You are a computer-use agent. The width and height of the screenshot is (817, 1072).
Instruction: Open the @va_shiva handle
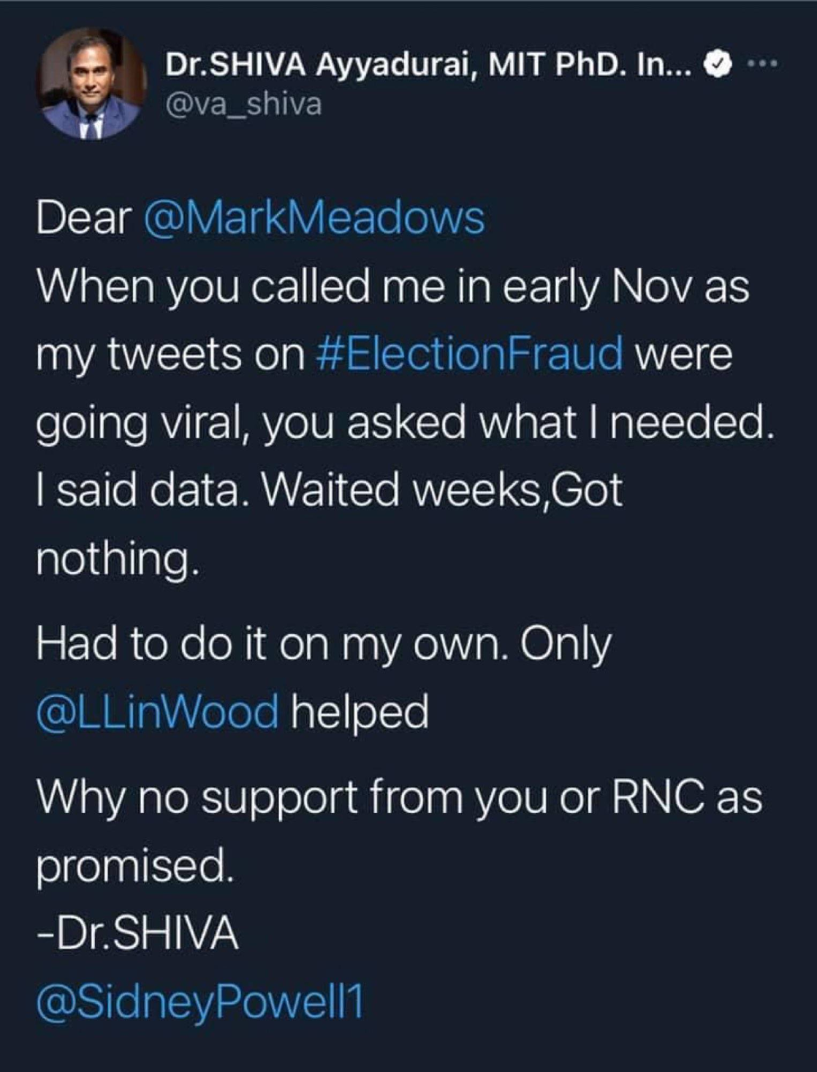click(244, 105)
